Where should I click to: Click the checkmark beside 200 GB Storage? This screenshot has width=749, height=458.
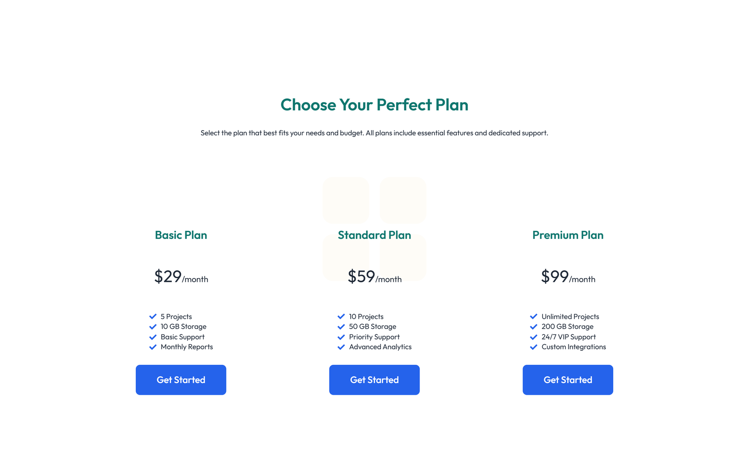(x=534, y=326)
